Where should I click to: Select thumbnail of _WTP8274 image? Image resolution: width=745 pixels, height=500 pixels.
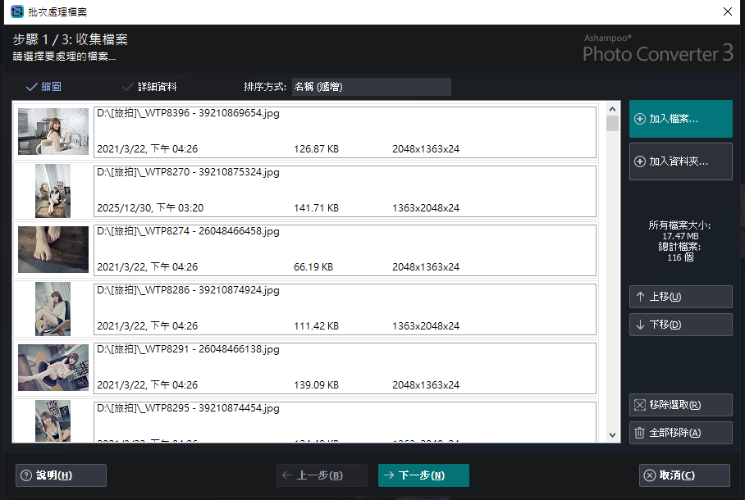53,249
